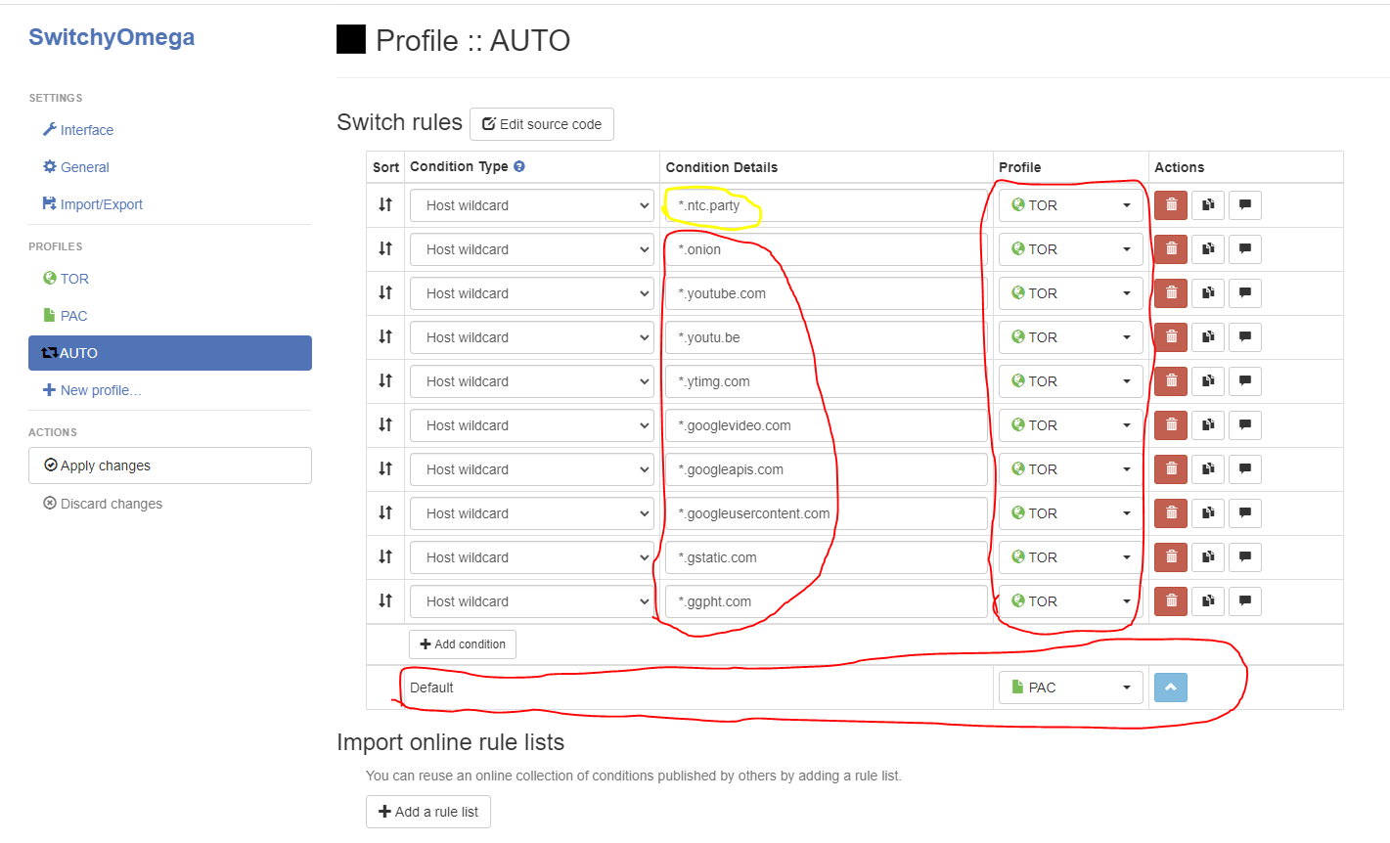Open the PAC profile in sidebar

(73, 316)
